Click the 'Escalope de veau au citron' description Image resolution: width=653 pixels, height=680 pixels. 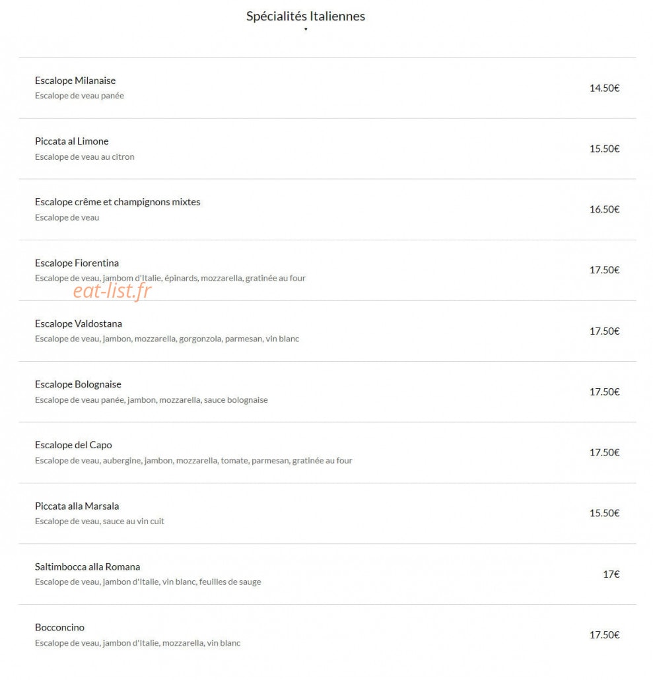[x=85, y=156]
